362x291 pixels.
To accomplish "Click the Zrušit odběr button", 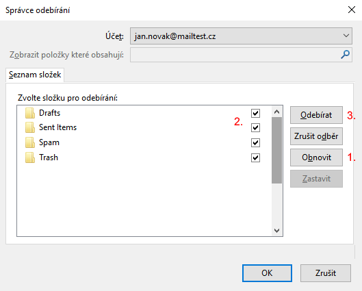I will tap(316, 136).
